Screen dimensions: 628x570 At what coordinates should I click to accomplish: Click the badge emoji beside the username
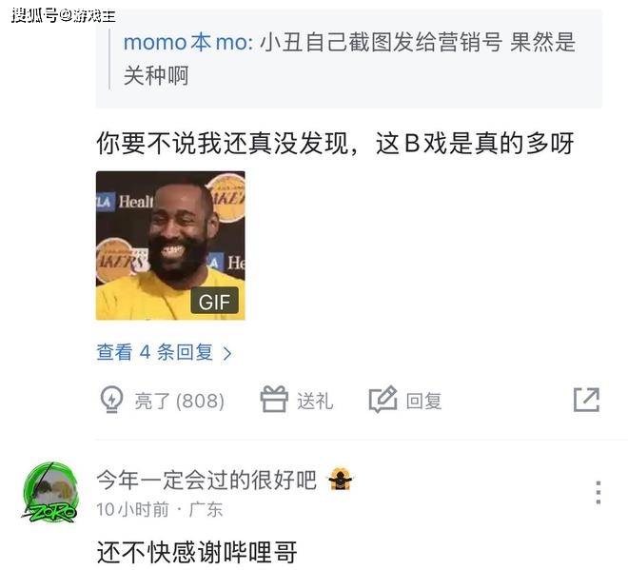(340, 479)
